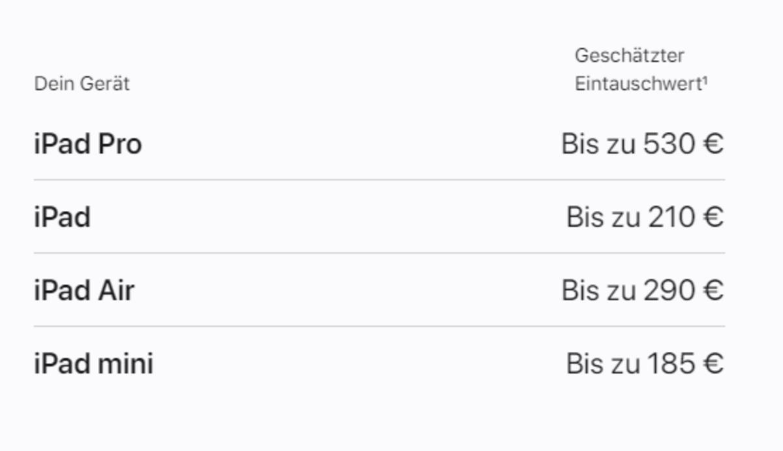
Task: Click the iPad Pro device name
Action: 87,144
